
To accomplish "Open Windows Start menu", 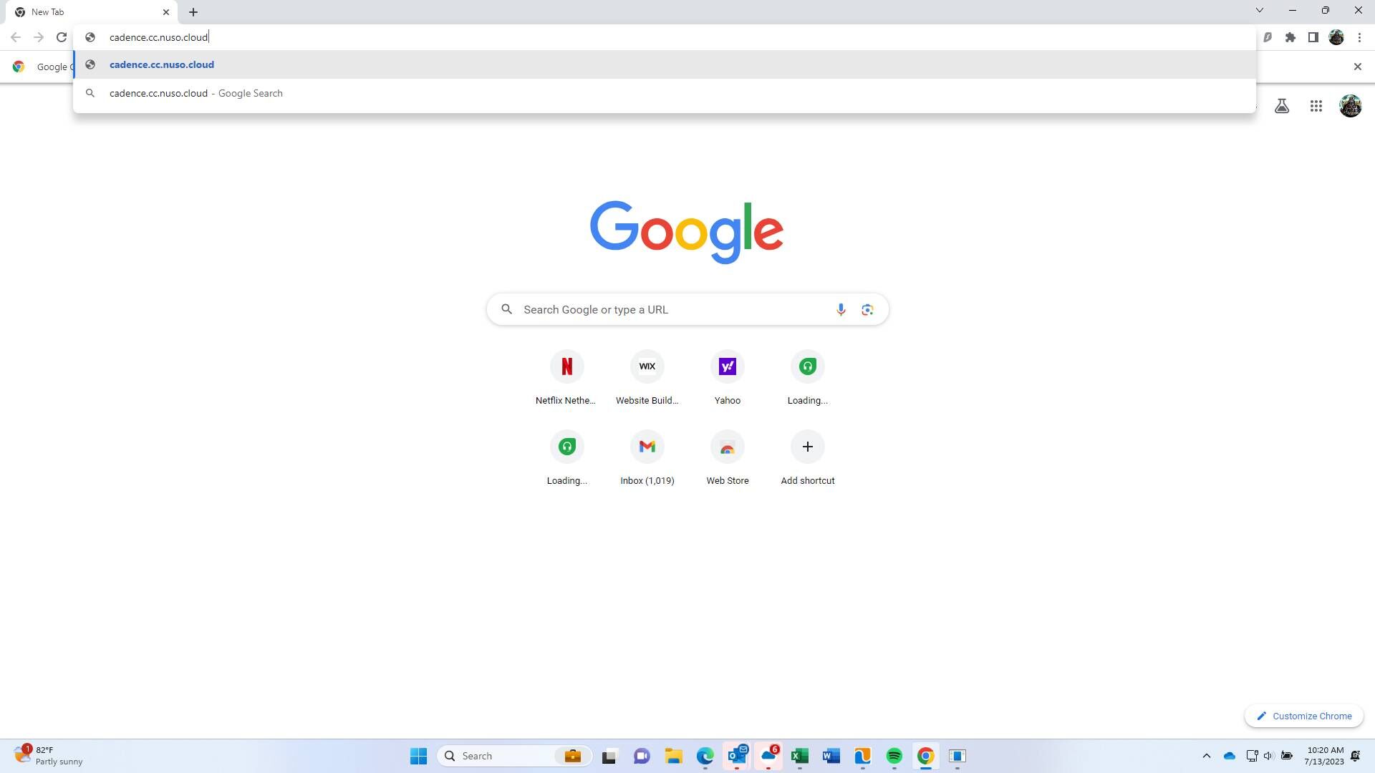I will pos(418,756).
